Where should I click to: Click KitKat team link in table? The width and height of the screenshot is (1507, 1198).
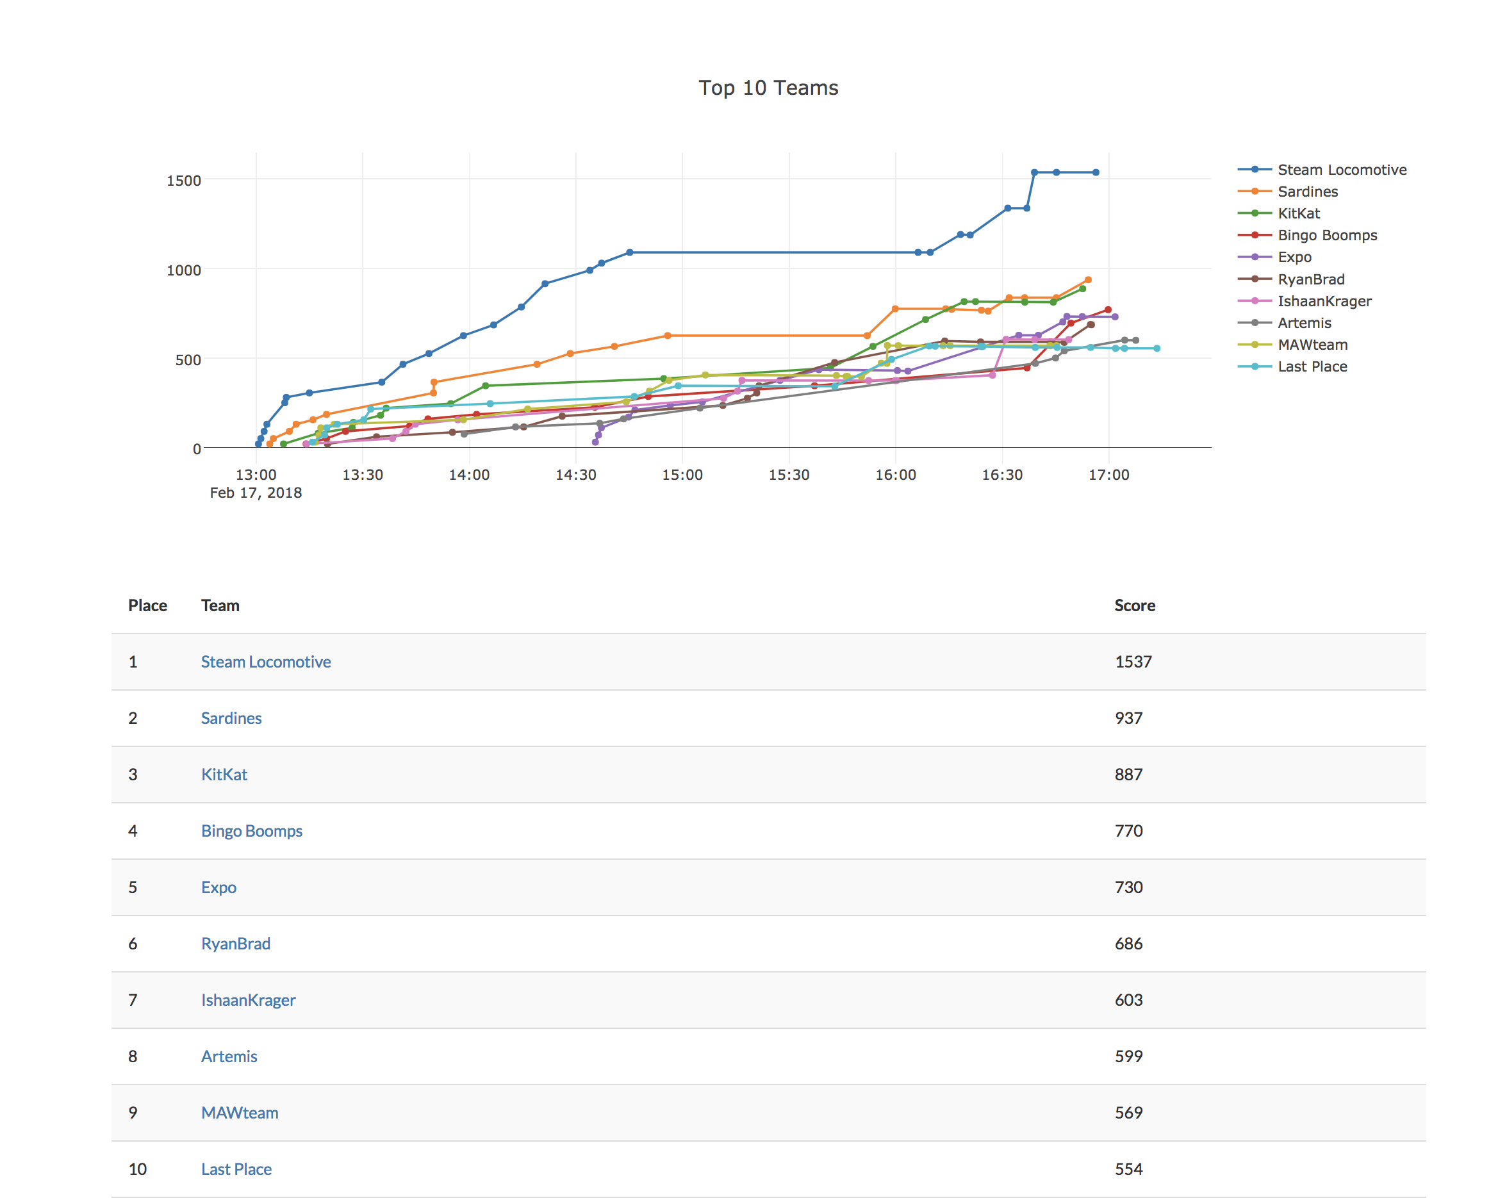(224, 775)
